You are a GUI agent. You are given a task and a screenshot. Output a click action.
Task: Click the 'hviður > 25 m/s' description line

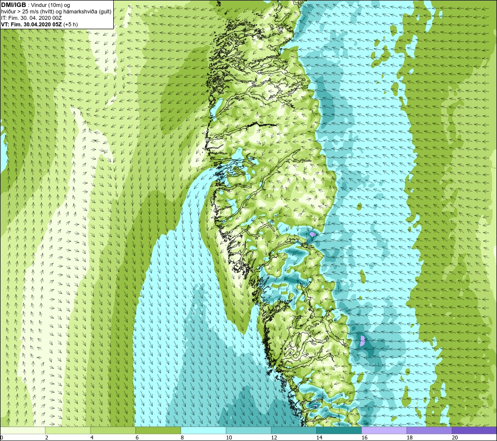pyautogui.click(x=56, y=11)
